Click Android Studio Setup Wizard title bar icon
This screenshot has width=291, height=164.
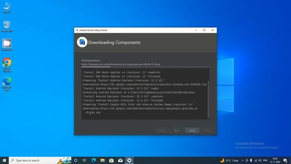click(77, 30)
